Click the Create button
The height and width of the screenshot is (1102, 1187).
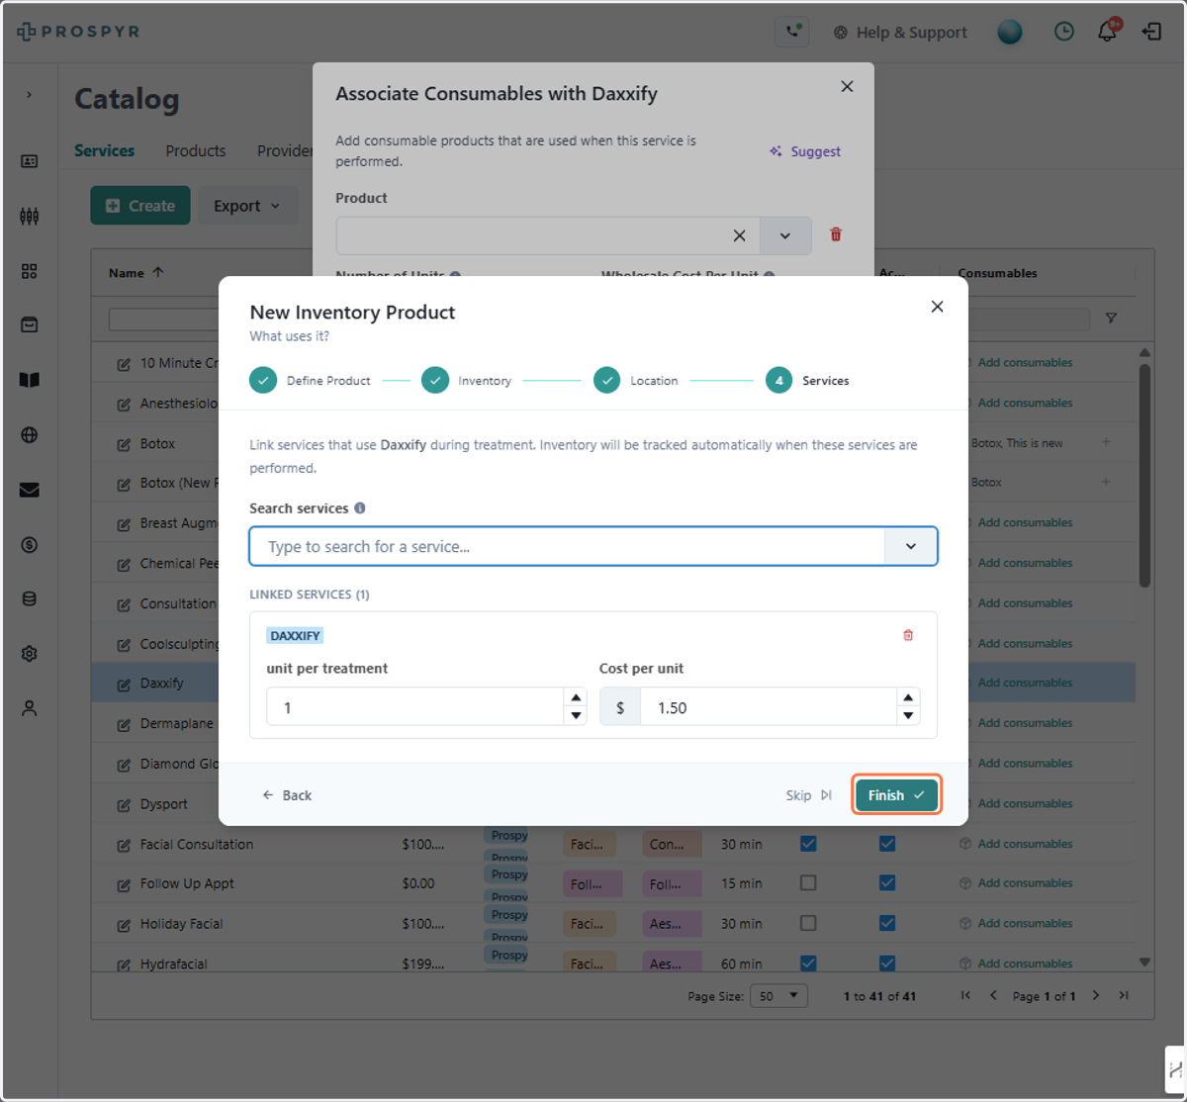(x=140, y=206)
